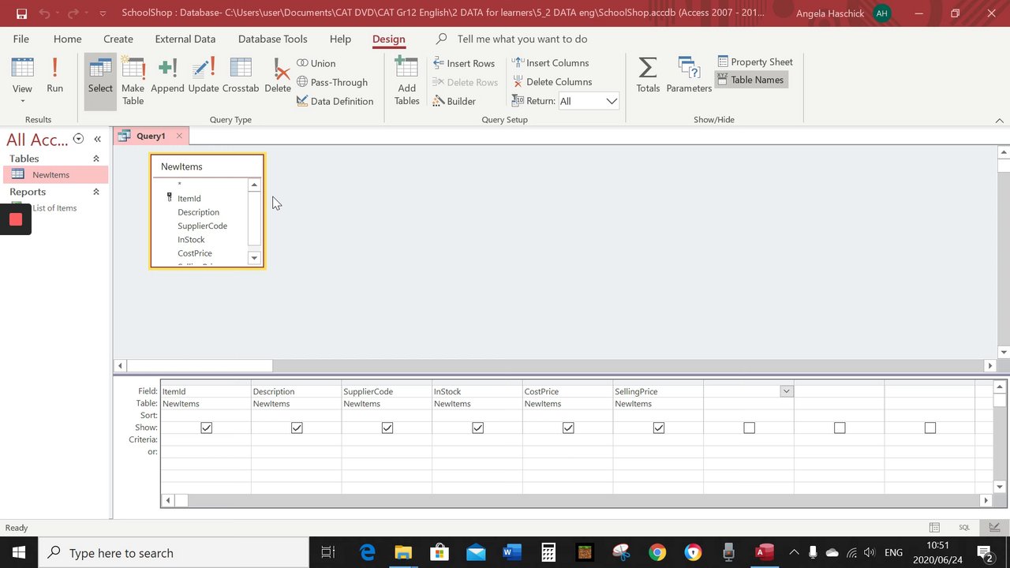
Task: Click the Criteria cell under ItemId
Action: (x=206, y=439)
